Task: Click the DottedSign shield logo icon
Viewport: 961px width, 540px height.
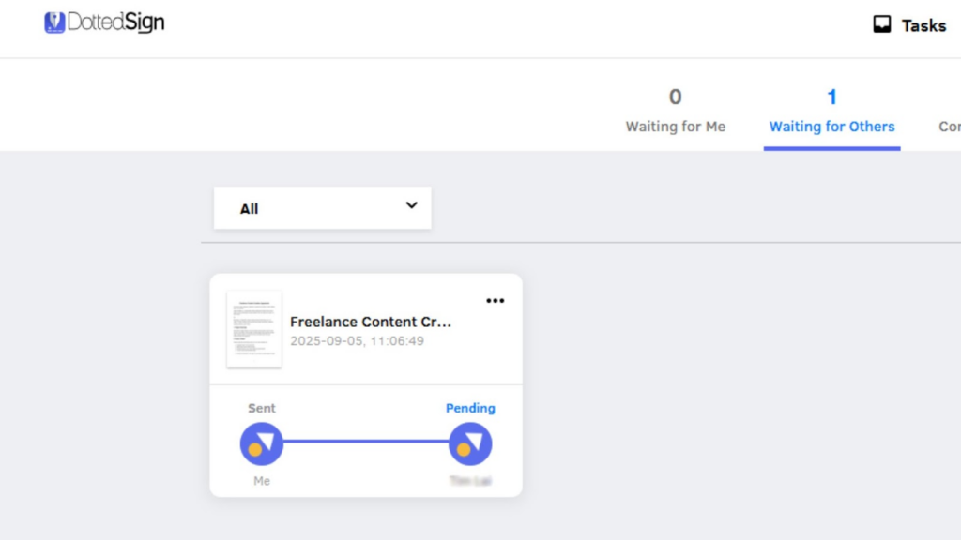Action: pos(54,22)
